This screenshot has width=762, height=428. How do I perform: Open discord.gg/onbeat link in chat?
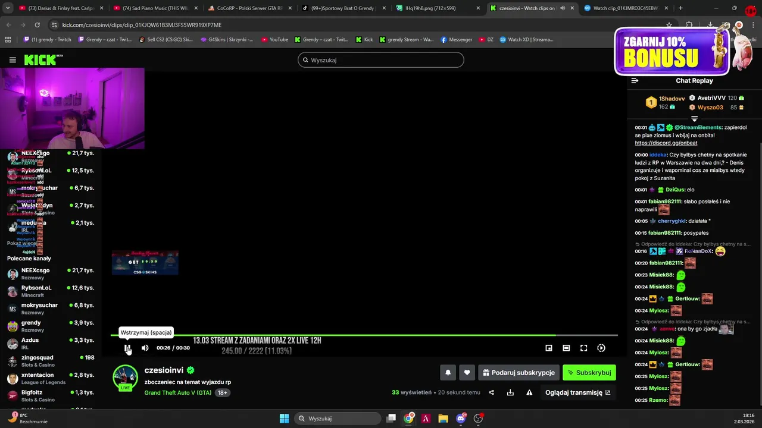pos(666,143)
